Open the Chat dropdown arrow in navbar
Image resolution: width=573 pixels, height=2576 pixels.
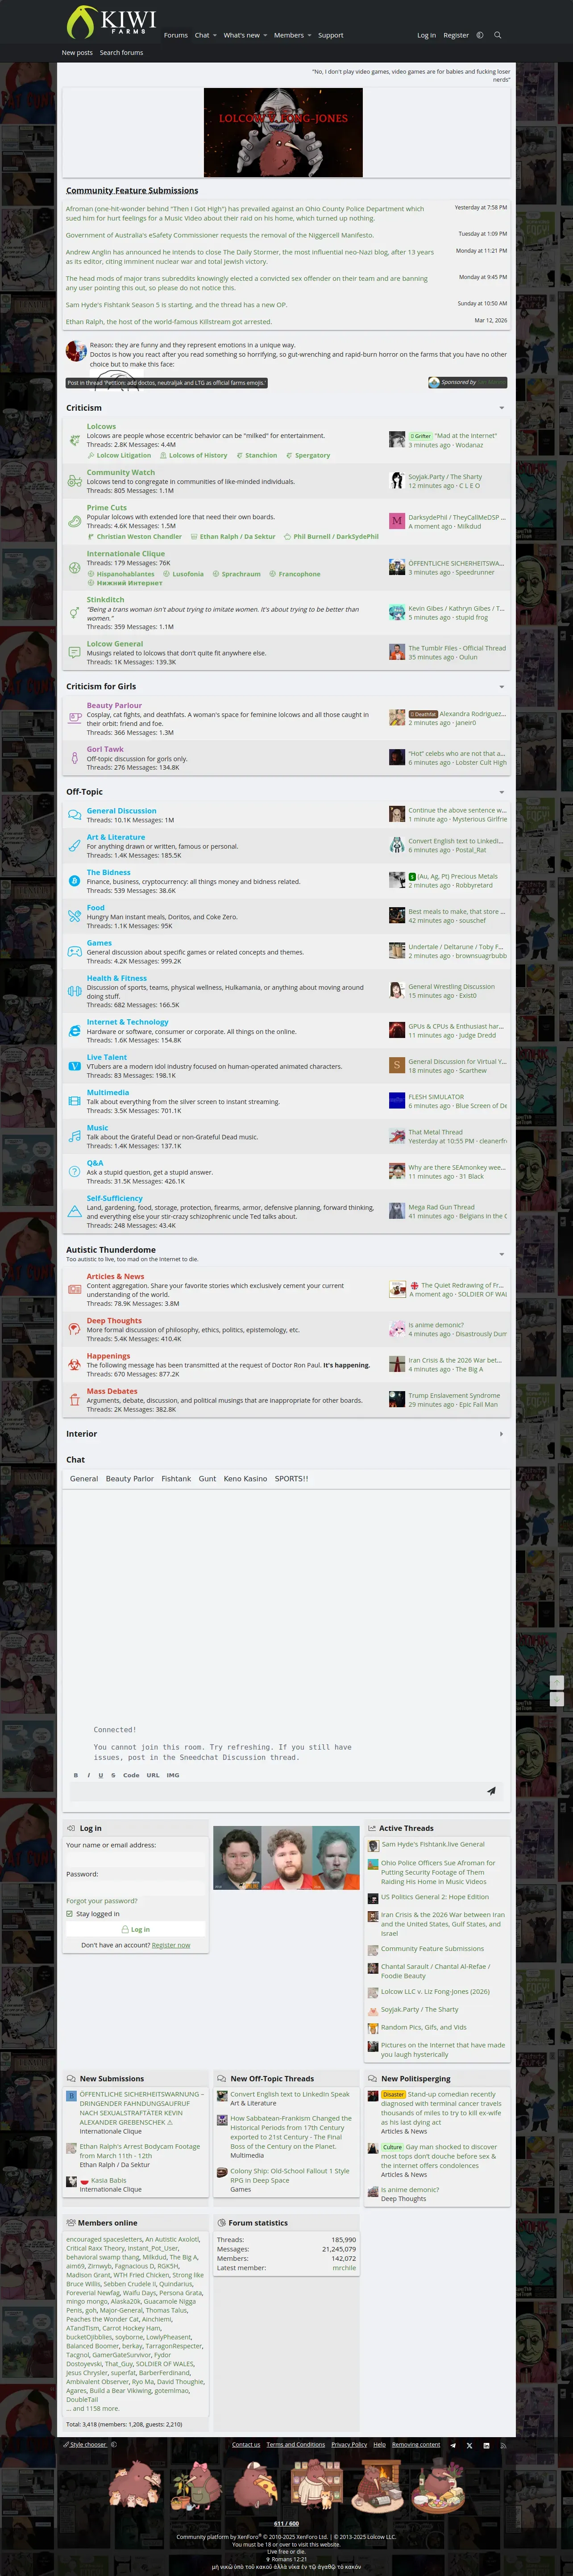215,35
